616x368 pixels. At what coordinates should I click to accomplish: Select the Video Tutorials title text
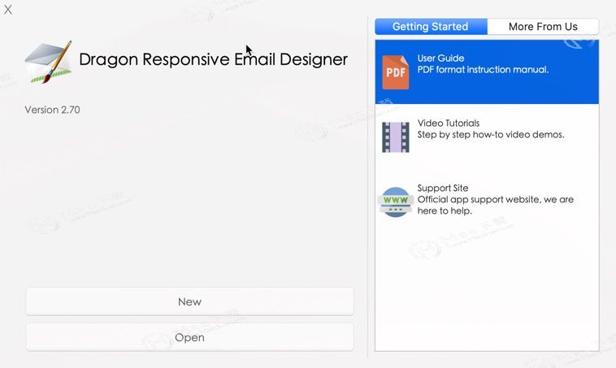pyautogui.click(x=449, y=123)
